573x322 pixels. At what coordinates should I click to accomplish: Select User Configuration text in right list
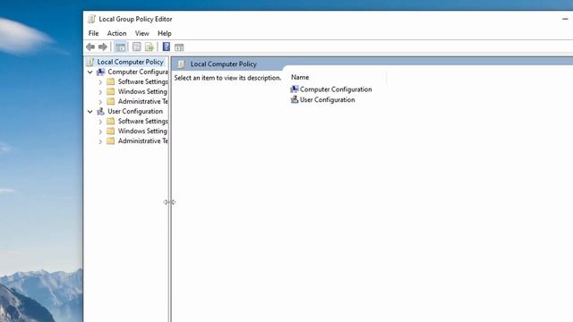tap(328, 99)
